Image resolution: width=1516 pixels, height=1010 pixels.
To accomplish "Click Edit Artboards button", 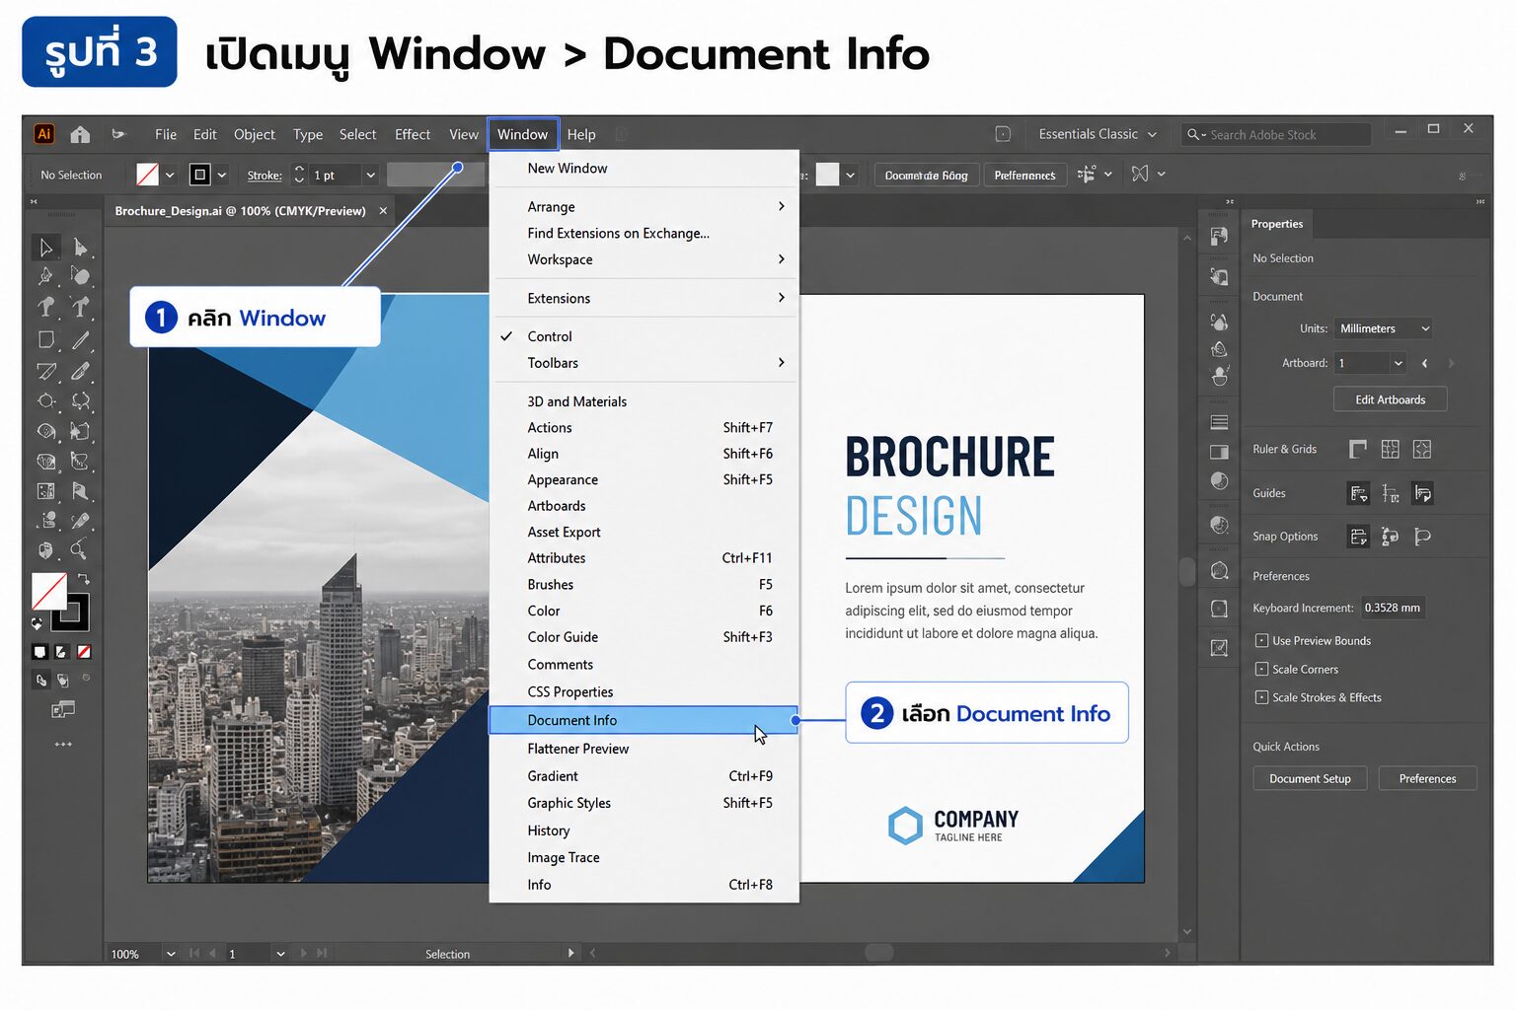I will coord(1390,399).
